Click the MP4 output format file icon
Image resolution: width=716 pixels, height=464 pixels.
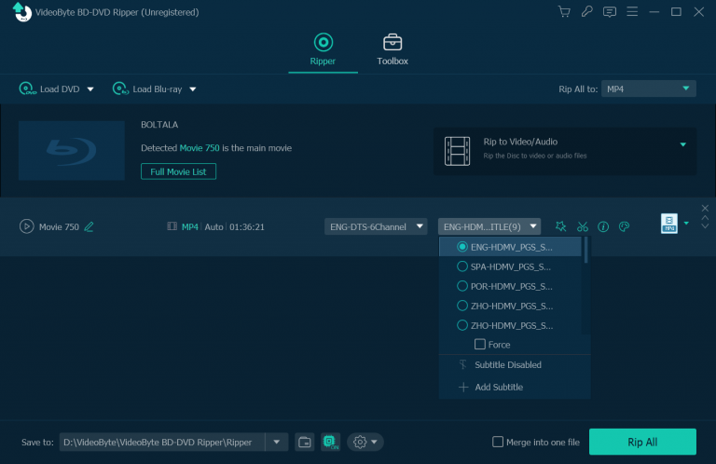[669, 224]
